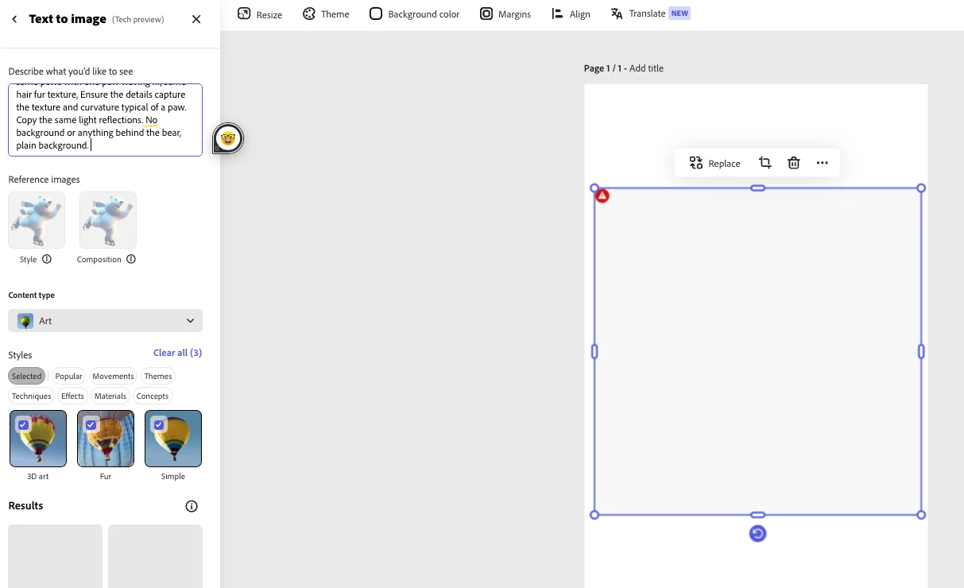Switch to the Themes styles tab
The height and width of the screenshot is (588, 964).
click(x=158, y=376)
